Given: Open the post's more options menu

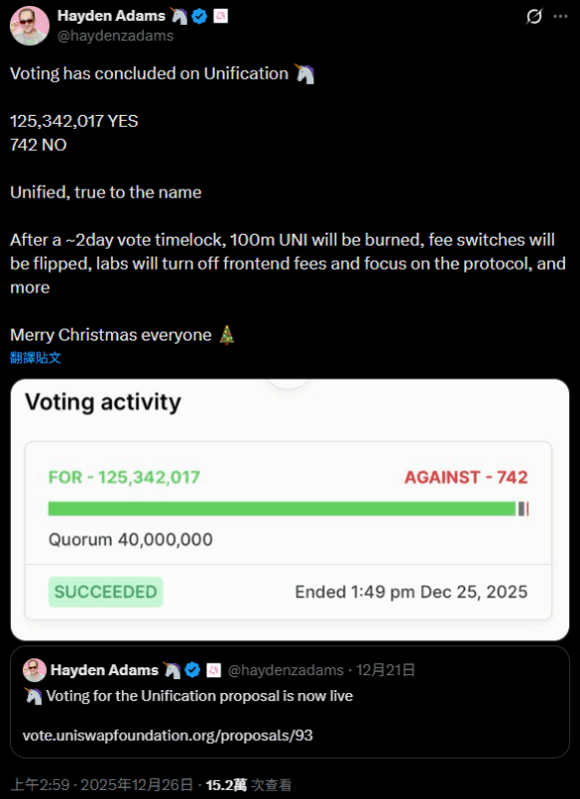Looking at the screenshot, I should tap(561, 14).
